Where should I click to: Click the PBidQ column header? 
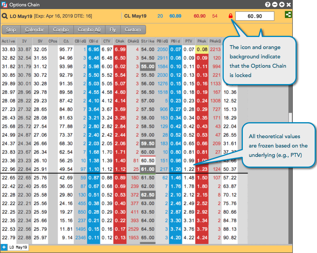coord(162,41)
